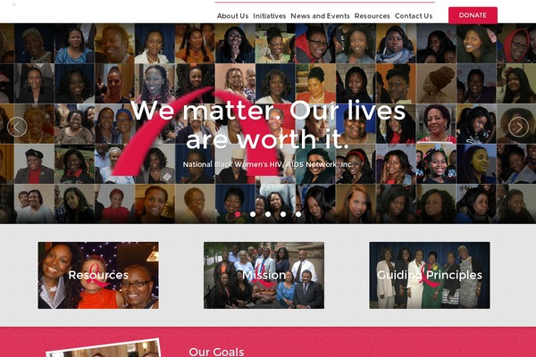
Task: Select the second slide indicator dot
Action: click(253, 214)
